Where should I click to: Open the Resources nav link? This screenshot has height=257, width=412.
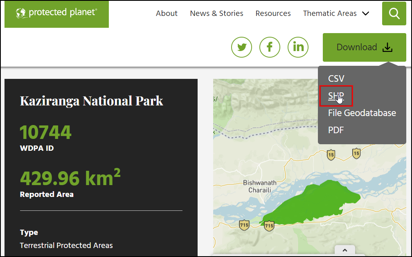[x=273, y=13]
